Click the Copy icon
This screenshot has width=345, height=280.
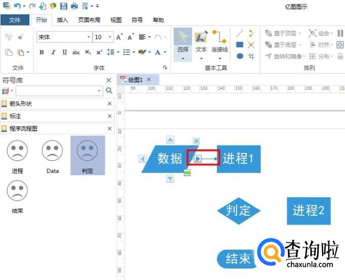click(x=9, y=53)
